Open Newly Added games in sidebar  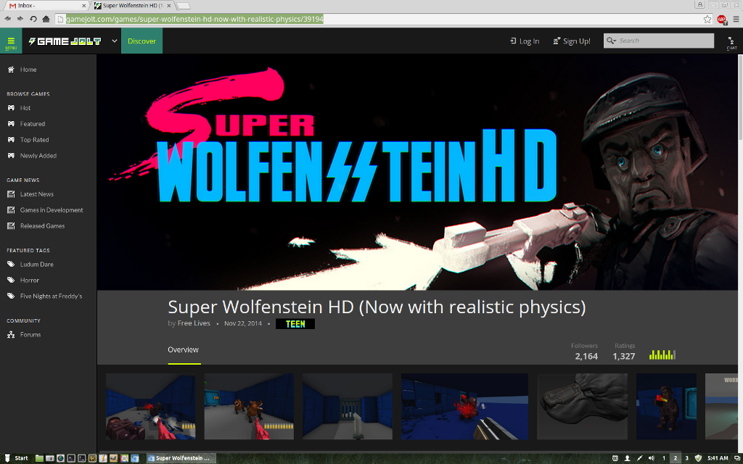38,156
